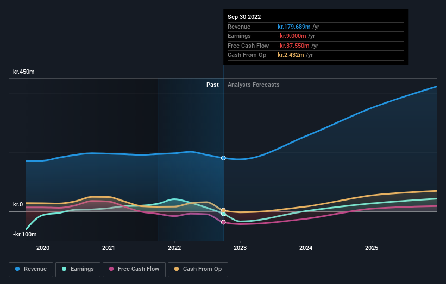
Task: Click the Earnings value -kr.9.000m in tooltip
Action: pos(292,36)
